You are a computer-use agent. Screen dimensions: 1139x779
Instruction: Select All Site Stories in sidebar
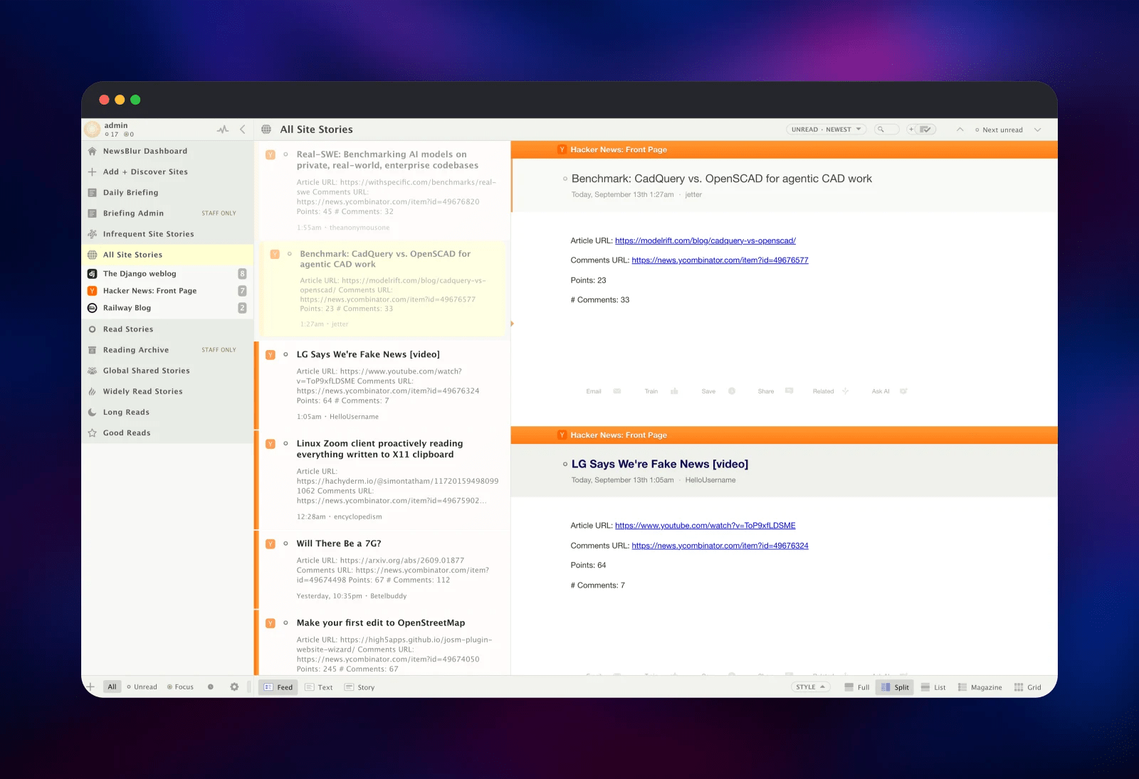(x=167, y=255)
